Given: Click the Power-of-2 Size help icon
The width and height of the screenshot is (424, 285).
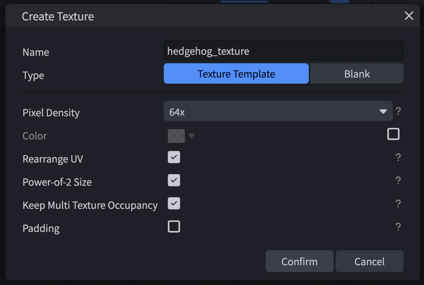Looking at the screenshot, I should [398, 181].
